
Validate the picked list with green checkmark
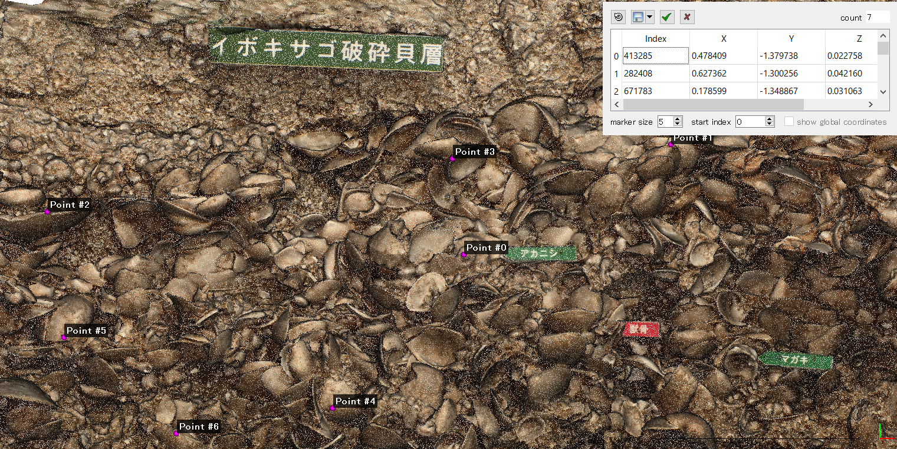coord(666,17)
